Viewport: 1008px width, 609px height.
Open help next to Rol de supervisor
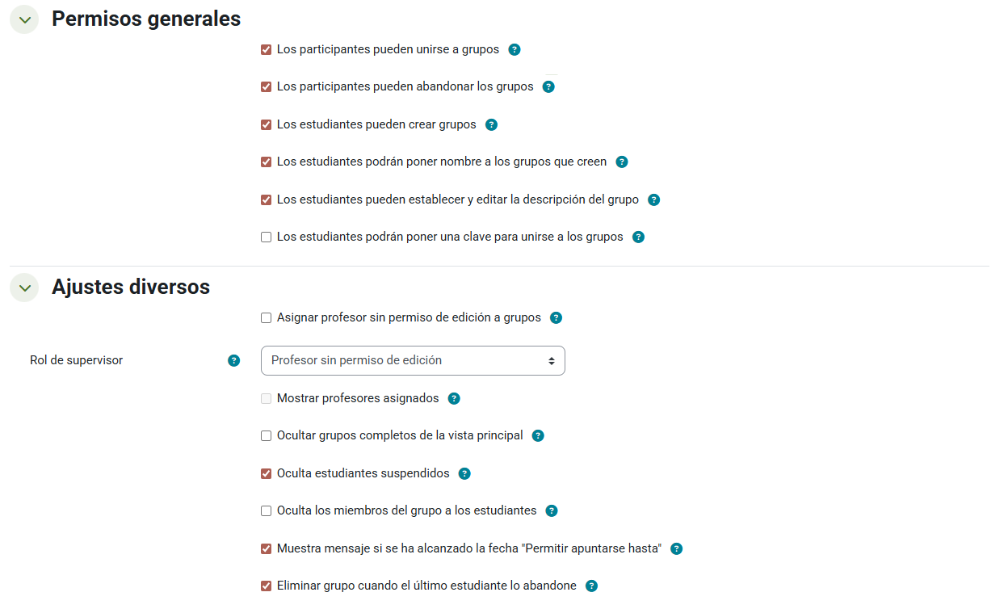234,360
